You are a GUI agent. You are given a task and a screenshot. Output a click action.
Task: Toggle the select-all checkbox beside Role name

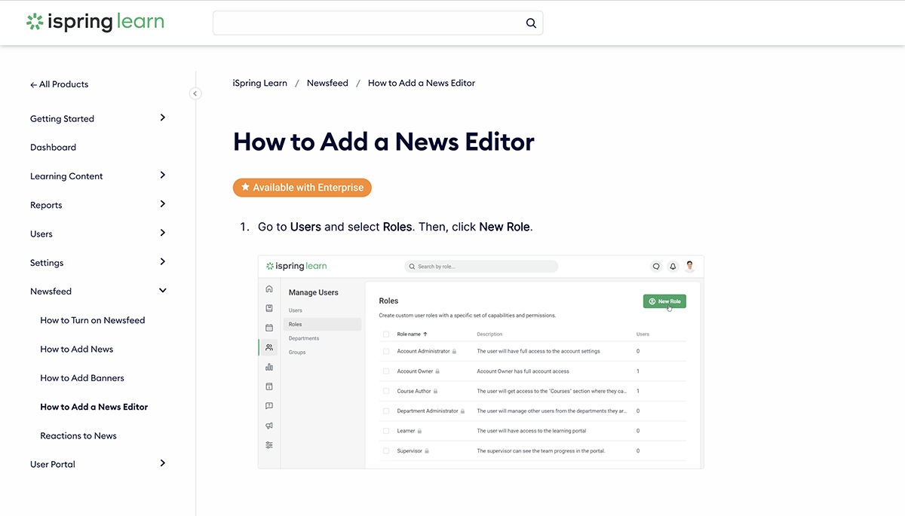[x=386, y=334]
